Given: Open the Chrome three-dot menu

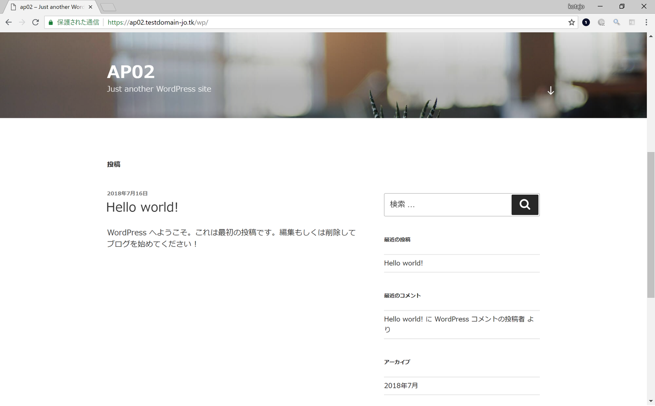Looking at the screenshot, I should pos(646,22).
